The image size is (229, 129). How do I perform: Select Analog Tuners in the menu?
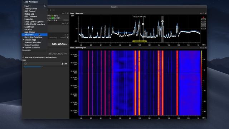point(31,9)
